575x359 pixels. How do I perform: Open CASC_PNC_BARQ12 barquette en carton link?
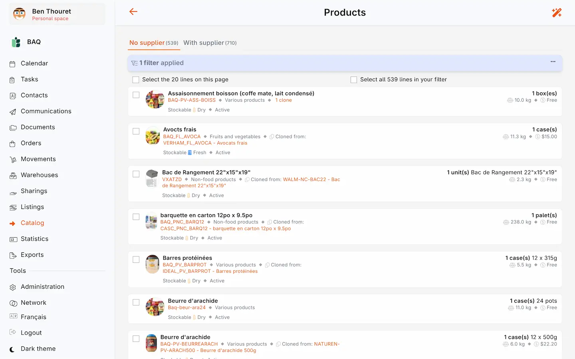click(226, 229)
